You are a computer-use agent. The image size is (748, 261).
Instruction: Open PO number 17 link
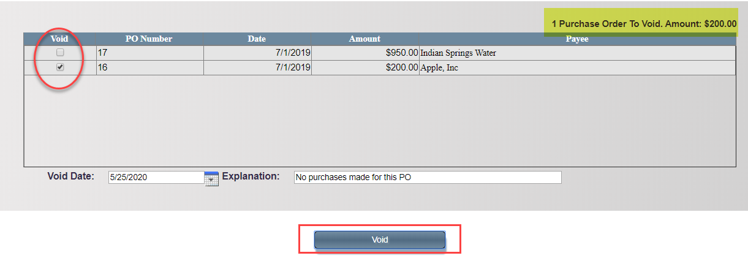(103, 53)
